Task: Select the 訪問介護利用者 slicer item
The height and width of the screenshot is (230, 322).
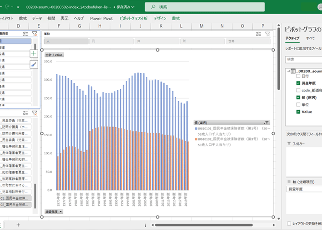Action: (15, 133)
